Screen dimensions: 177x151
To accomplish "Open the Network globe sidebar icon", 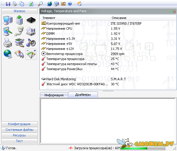I will [x=8, y=54].
